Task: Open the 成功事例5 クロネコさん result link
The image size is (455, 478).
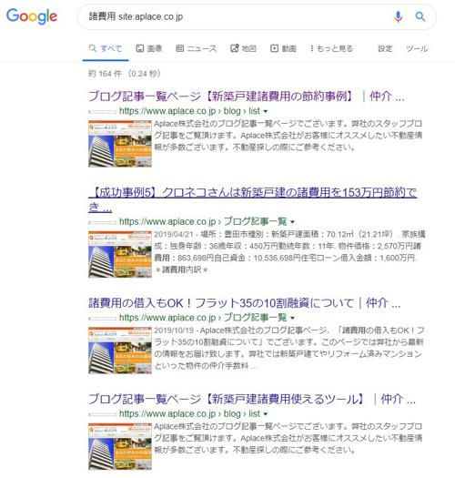Action: click(253, 199)
